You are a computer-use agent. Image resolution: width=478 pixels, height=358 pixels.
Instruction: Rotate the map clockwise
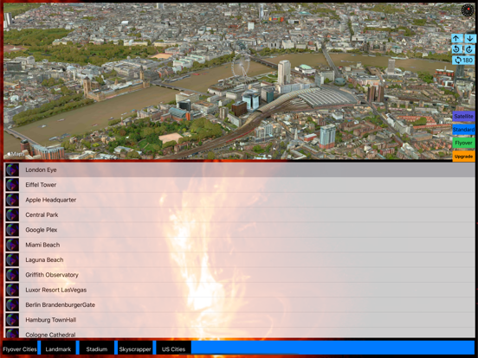pos(469,49)
